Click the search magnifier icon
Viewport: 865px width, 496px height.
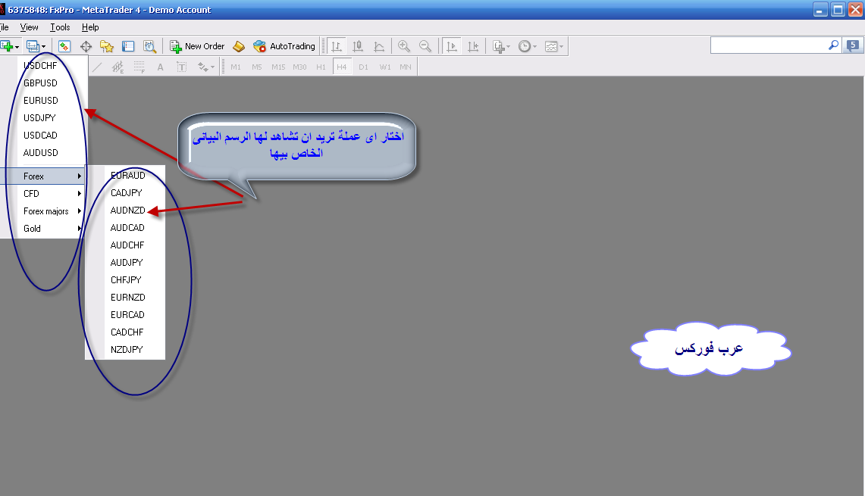coord(834,45)
